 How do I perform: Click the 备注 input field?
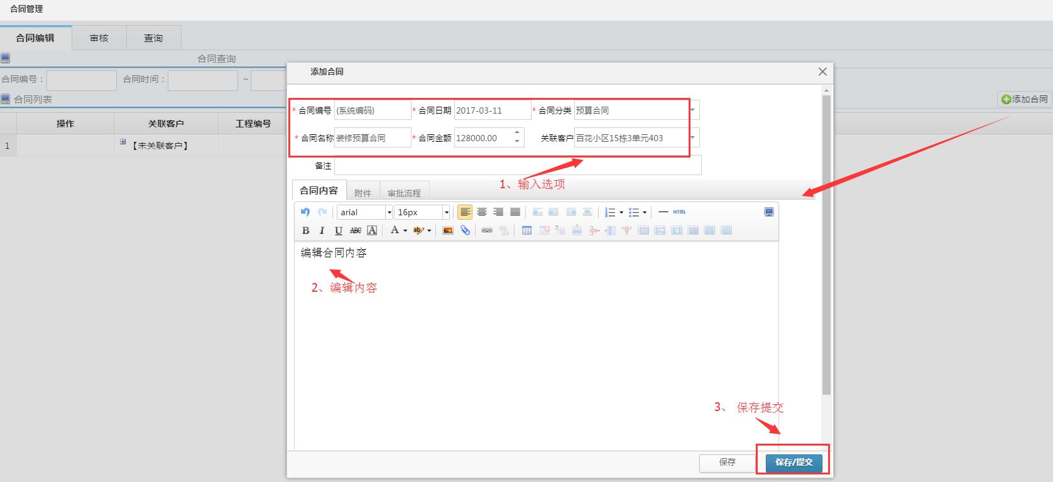click(x=517, y=166)
